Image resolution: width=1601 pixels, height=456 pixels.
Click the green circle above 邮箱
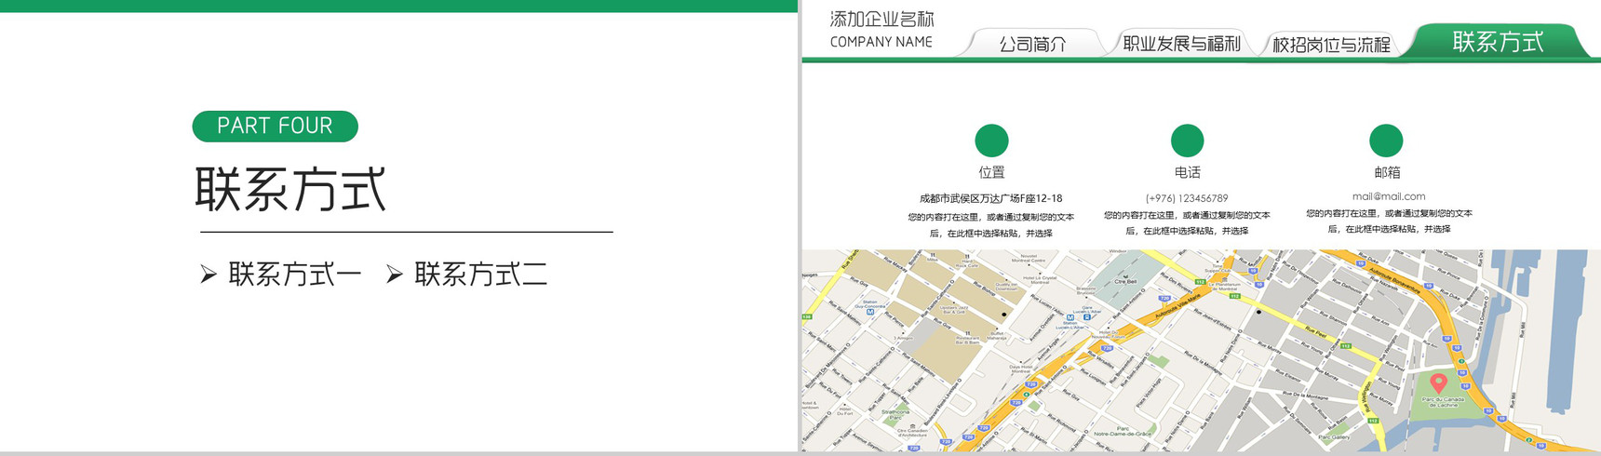pyautogui.click(x=1386, y=141)
